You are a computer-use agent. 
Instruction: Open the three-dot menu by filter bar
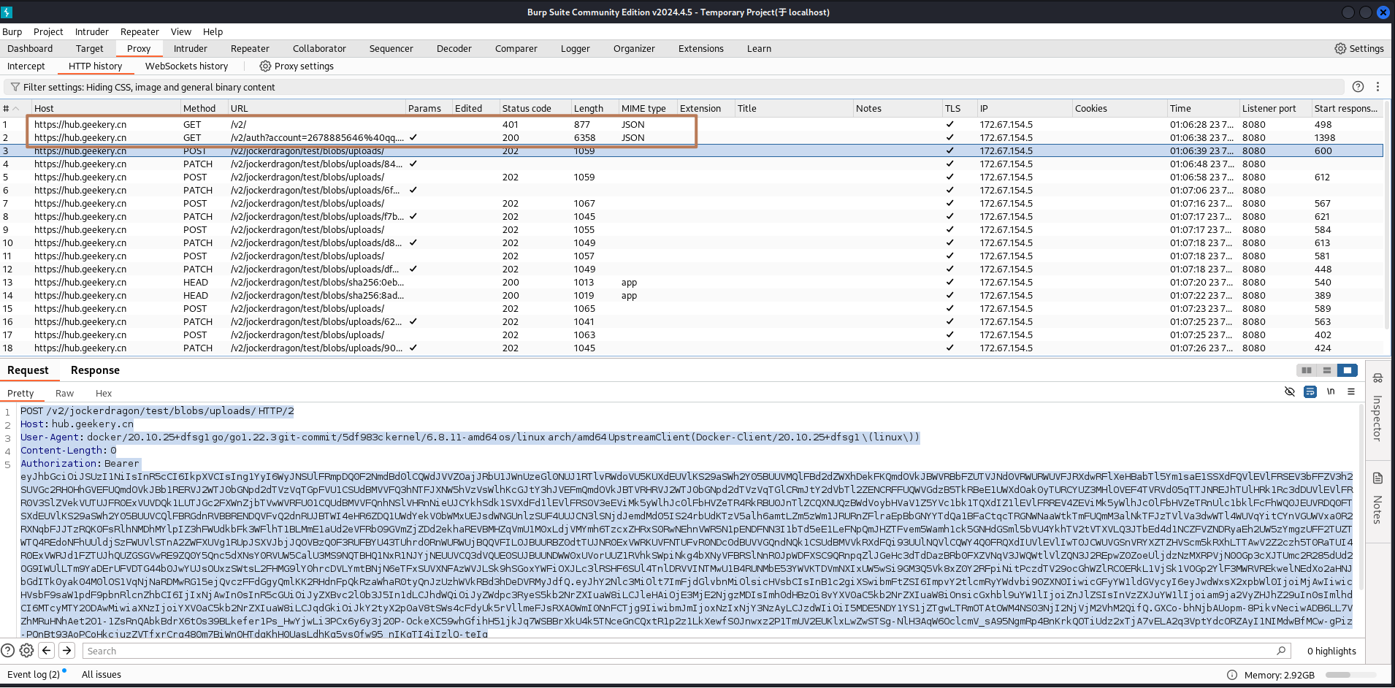[1378, 87]
